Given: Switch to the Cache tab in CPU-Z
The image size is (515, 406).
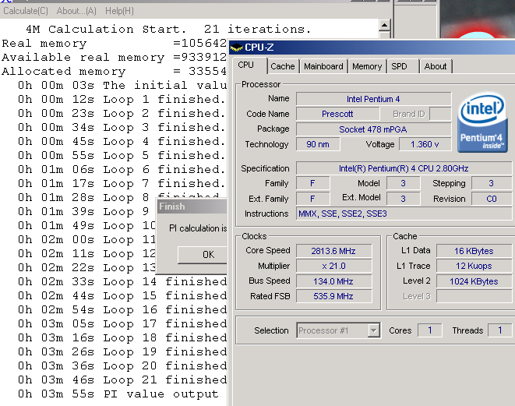Looking at the screenshot, I should pyautogui.click(x=283, y=66).
